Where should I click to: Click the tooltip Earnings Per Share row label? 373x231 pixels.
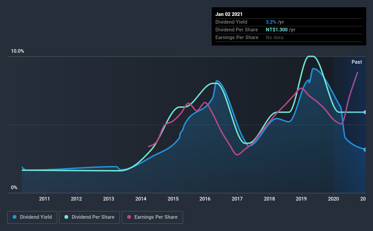point(237,37)
